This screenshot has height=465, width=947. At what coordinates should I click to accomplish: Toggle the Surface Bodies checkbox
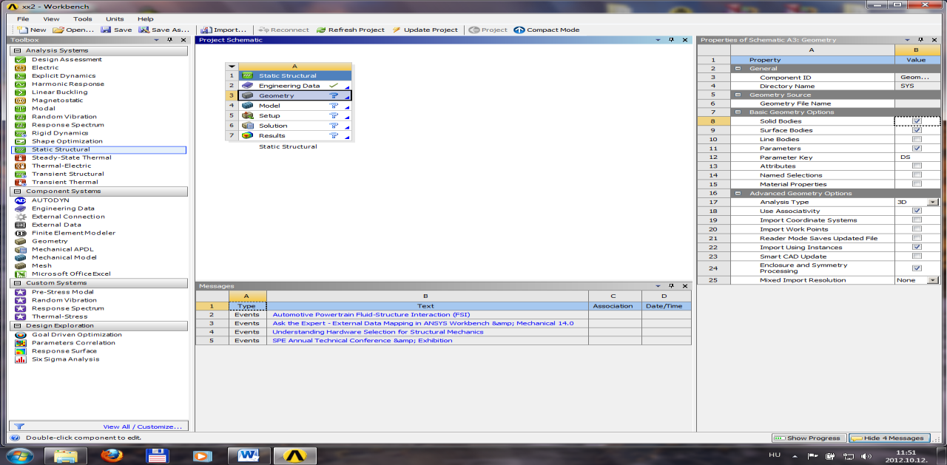(x=917, y=130)
